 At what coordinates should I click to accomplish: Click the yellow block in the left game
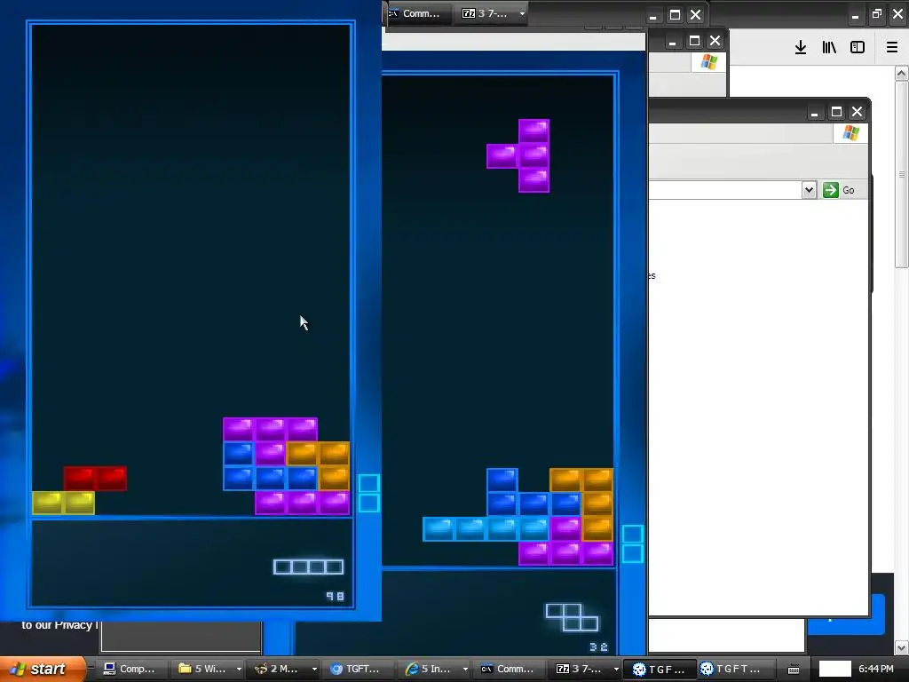(63, 503)
